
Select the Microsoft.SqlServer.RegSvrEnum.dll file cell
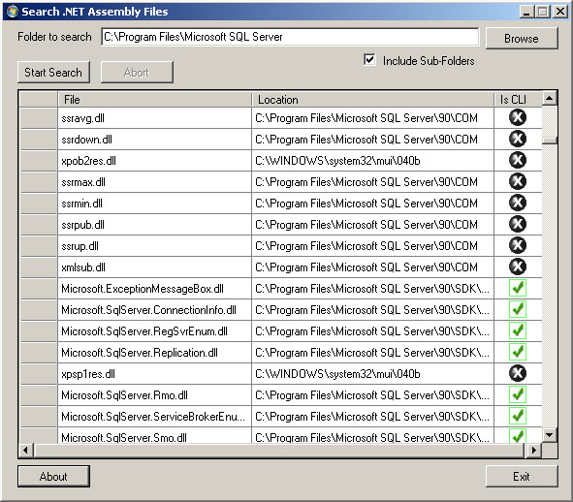(154, 330)
